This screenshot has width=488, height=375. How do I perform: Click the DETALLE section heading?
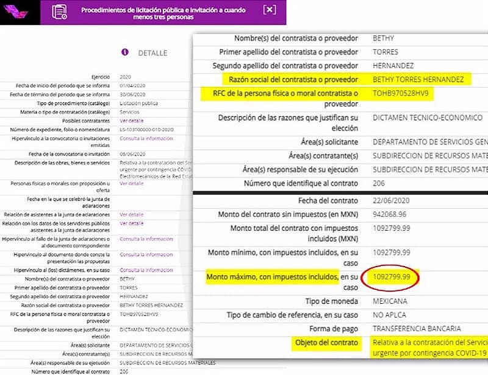tap(152, 53)
